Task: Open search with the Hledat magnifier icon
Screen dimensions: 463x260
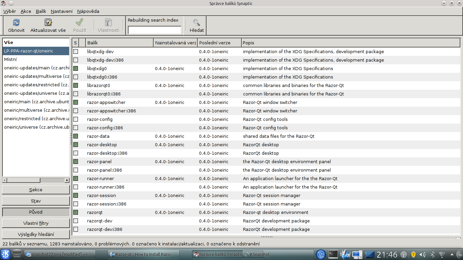Action: pyautogui.click(x=197, y=23)
